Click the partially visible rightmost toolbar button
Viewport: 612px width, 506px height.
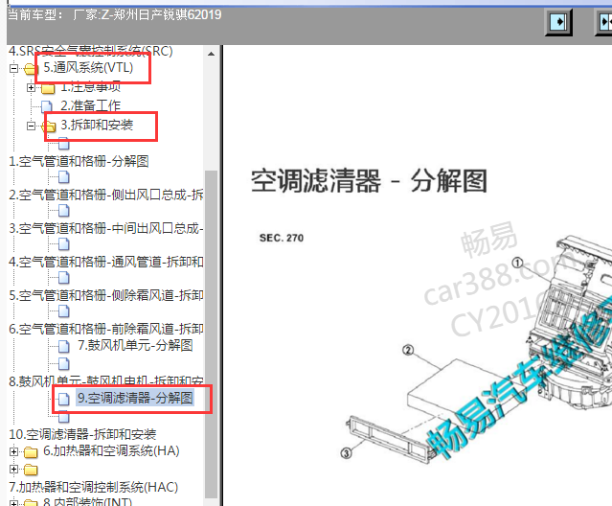603,22
